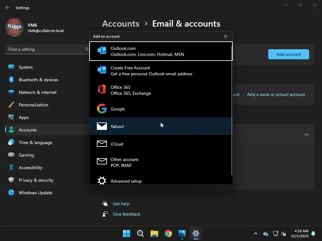Click the muted volume tray icon

284,233
